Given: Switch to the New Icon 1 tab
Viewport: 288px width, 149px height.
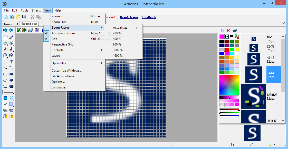Looking at the screenshot, I should coord(11,24).
